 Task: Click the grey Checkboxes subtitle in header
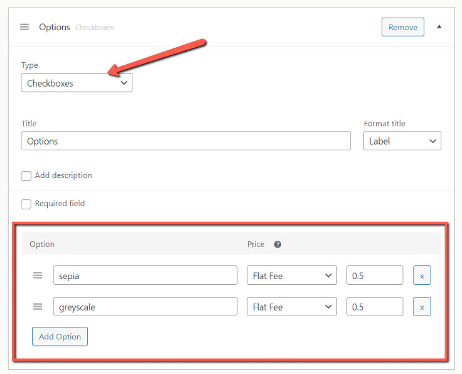[x=95, y=28]
